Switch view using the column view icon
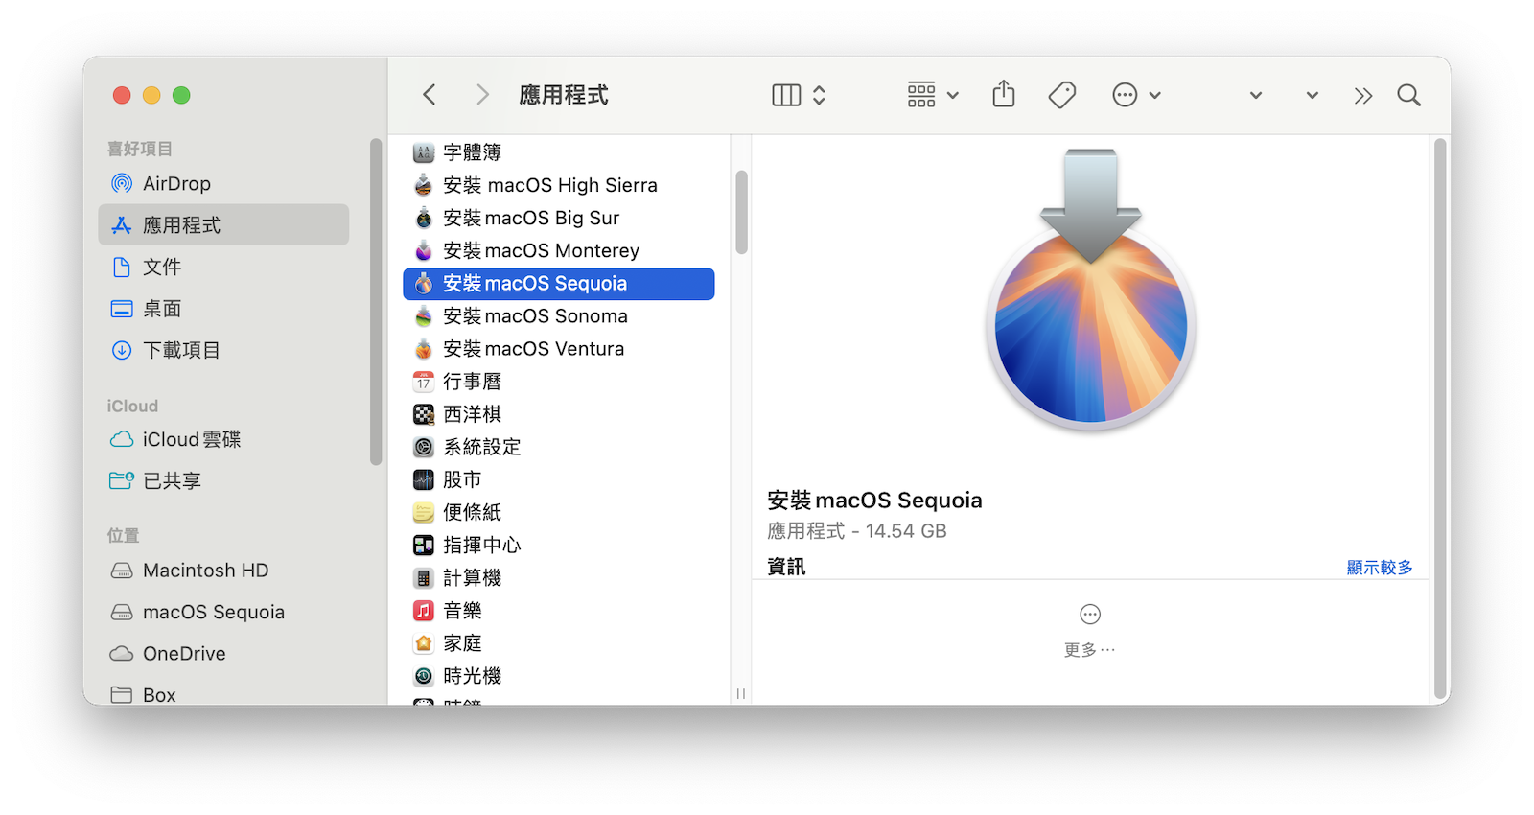The image size is (1534, 815). [x=786, y=95]
